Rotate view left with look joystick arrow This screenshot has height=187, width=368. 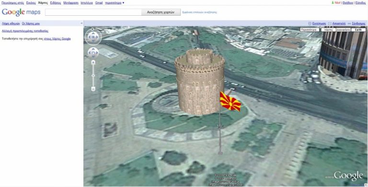89,37
